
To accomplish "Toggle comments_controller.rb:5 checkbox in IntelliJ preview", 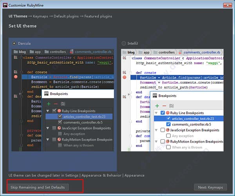I will point(168,124).
